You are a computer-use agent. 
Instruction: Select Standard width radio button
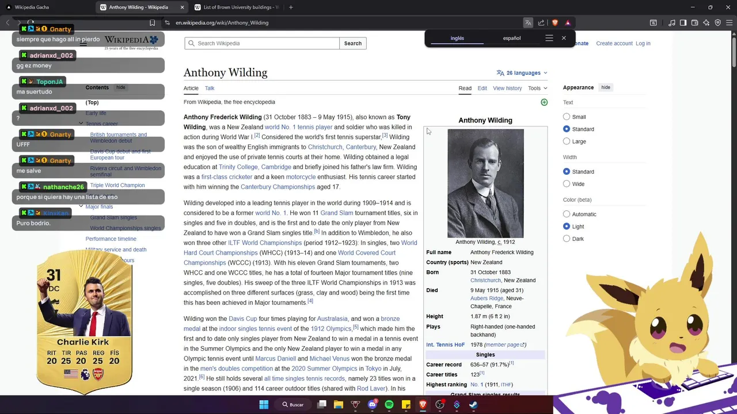click(x=567, y=171)
